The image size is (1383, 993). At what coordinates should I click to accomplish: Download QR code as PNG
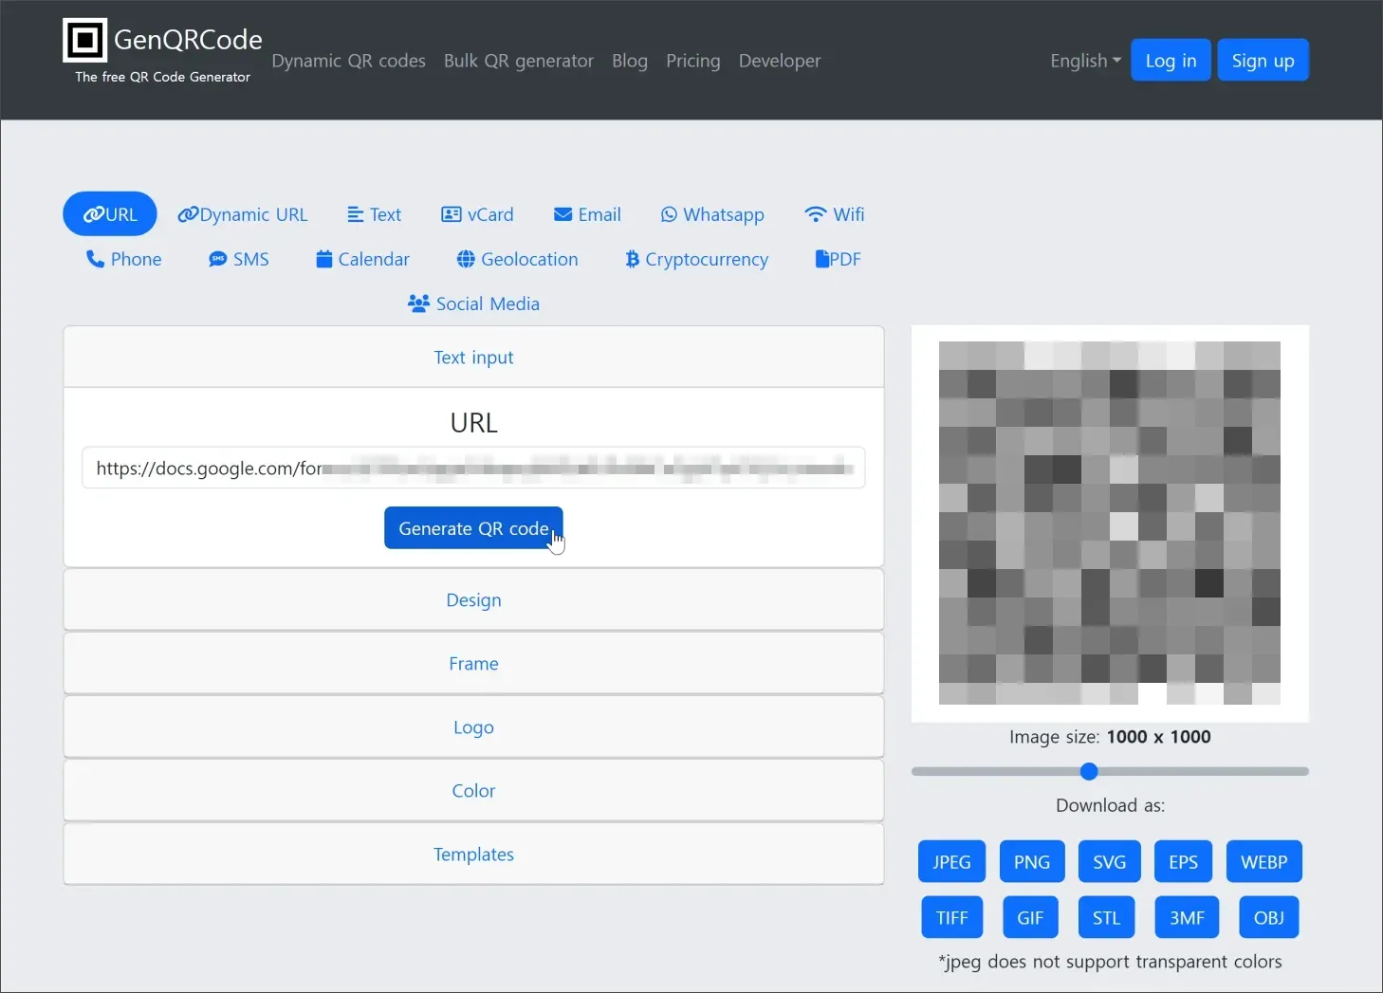tap(1032, 862)
